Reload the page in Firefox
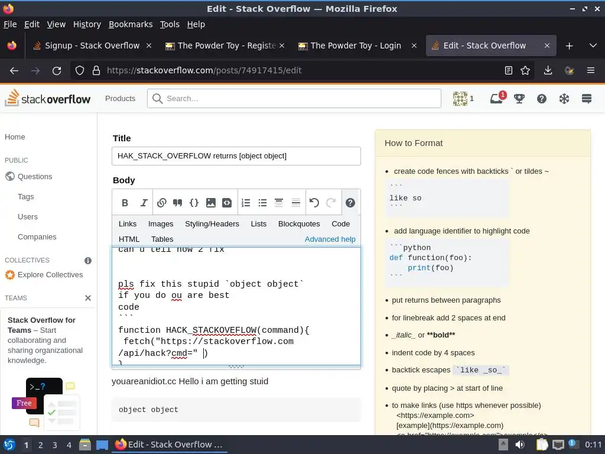Image resolution: width=605 pixels, height=454 pixels. click(57, 71)
